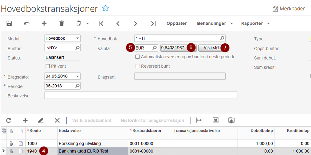Click credit amount 1 000,00 in row 1940
The width and height of the screenshot is (311, 155).
(x=293, y=151)
